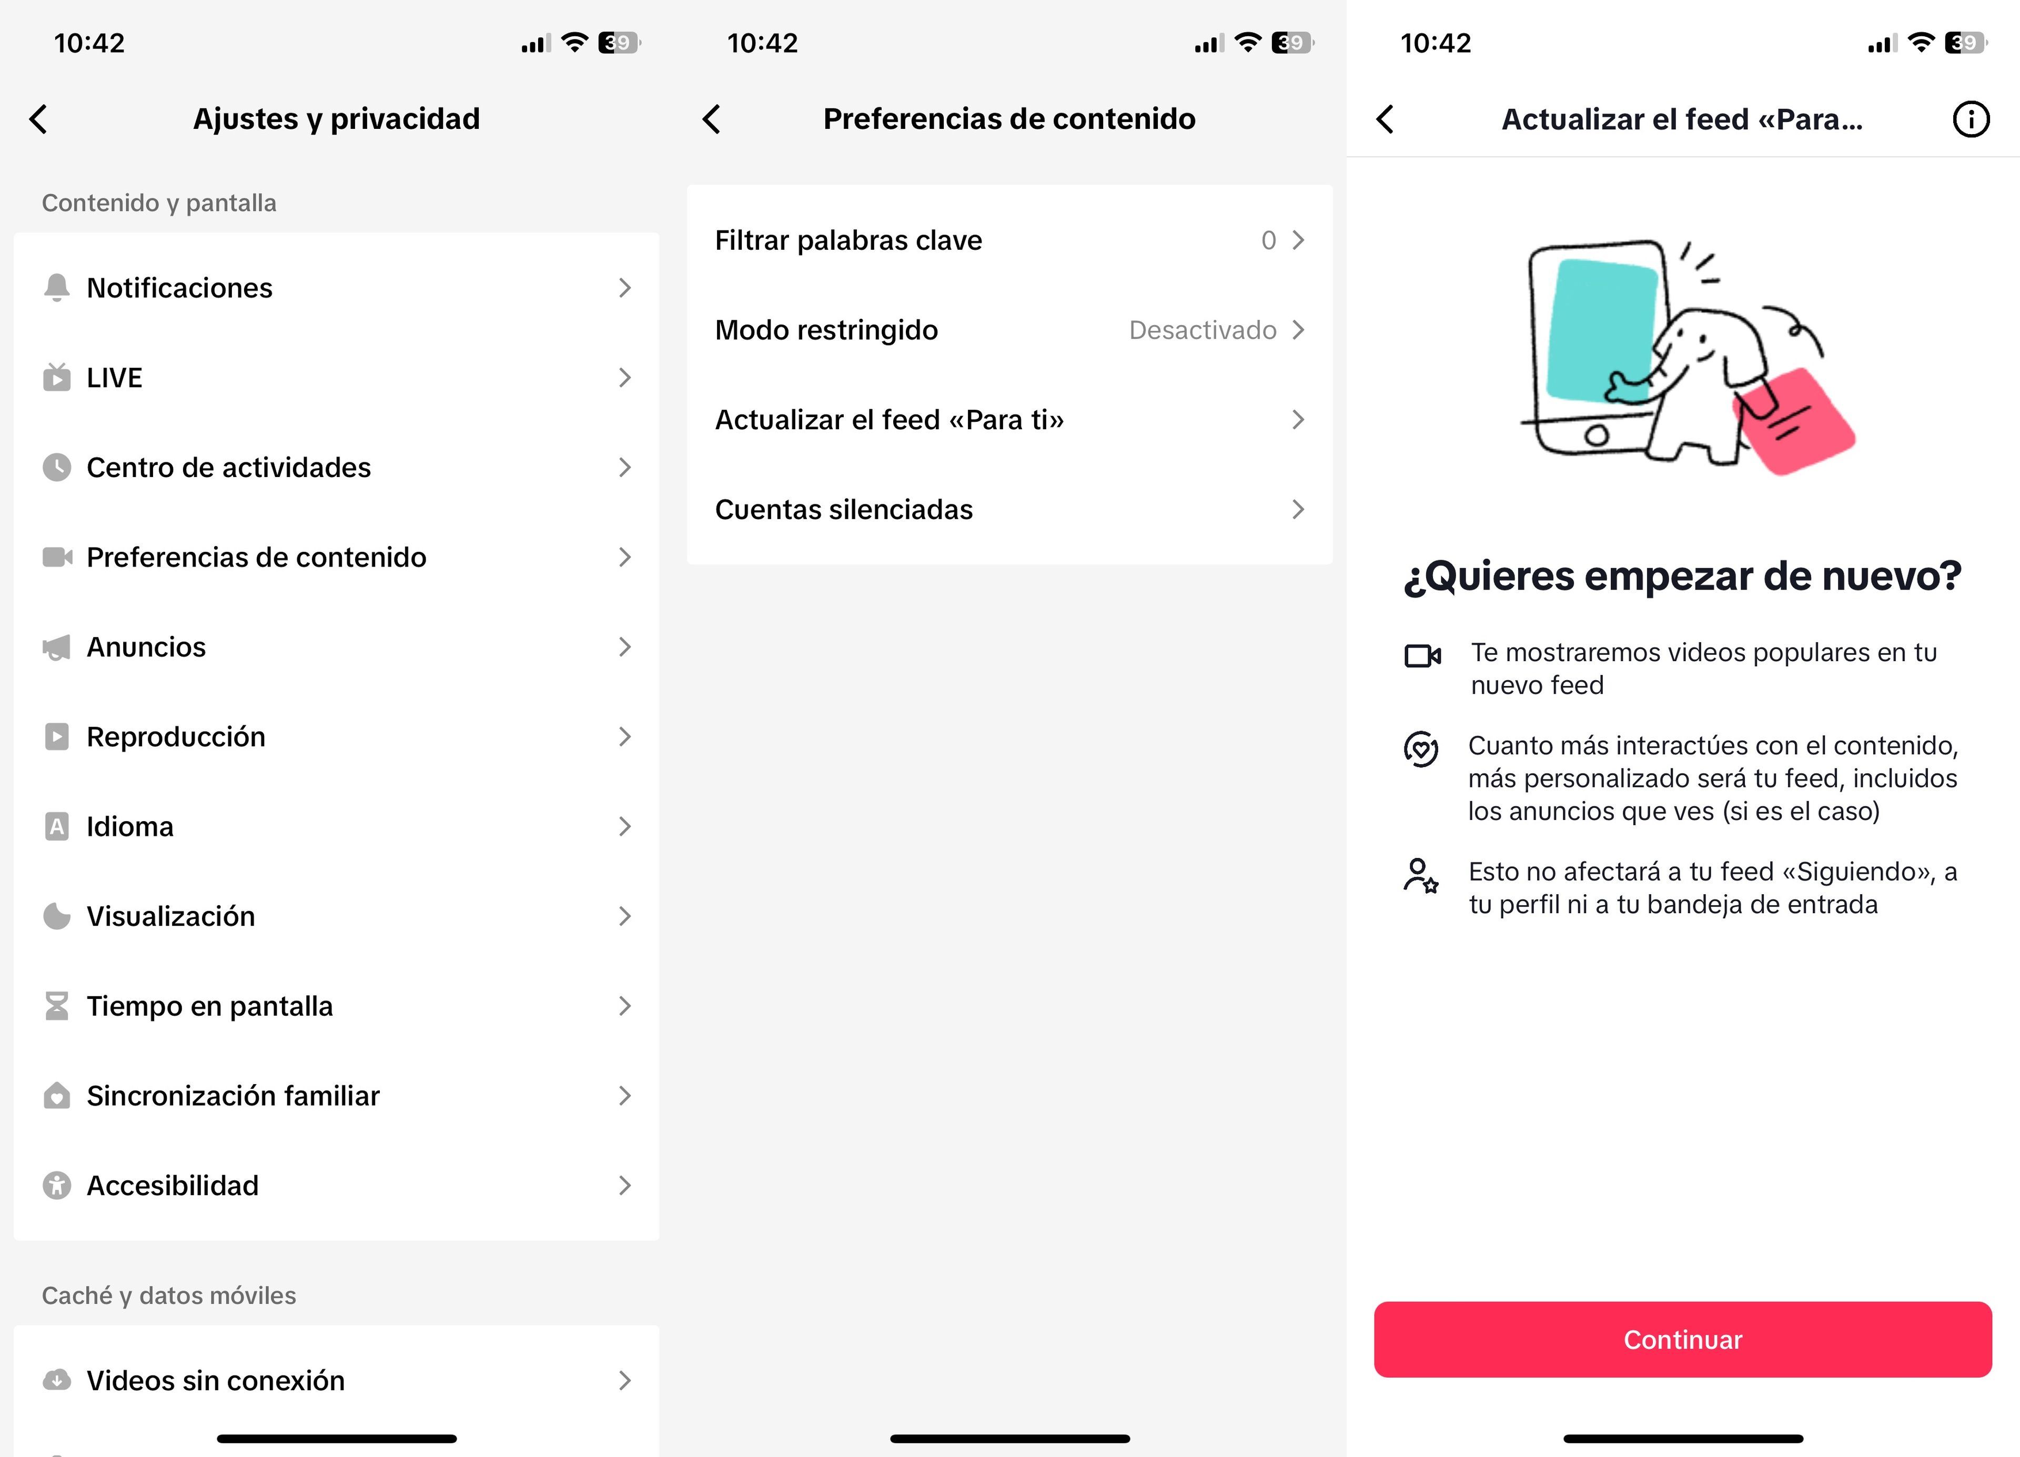This screenshot has width=2020, height=1457.
Task: Open Sincronización familiar settings
Action: tap(336, 1095)
